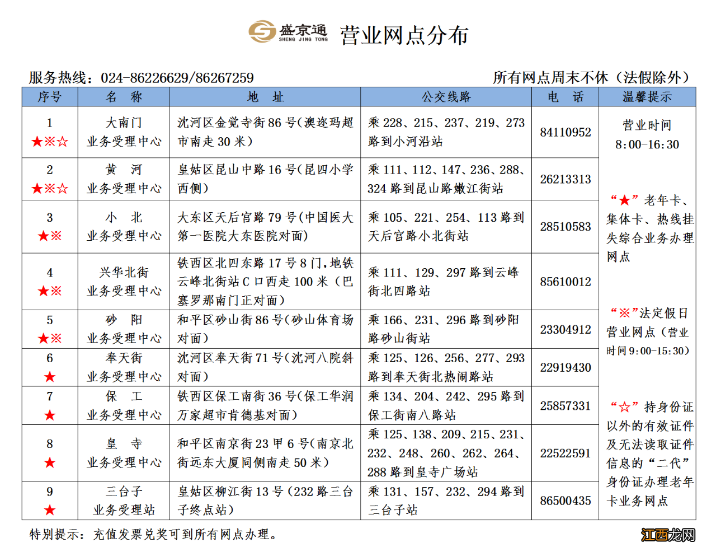Select phone number 22919430
Image resolution: width=716 pixels, height=552 pixels.
(x=565, y=368)
